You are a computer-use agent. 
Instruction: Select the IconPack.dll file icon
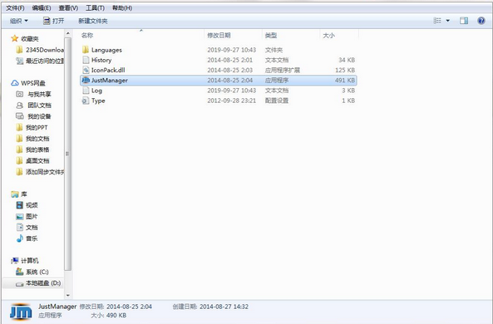(x=86, y=70)
